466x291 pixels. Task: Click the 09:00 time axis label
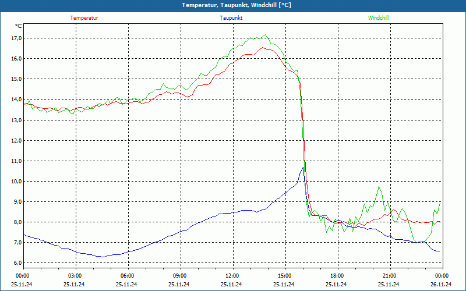[x=180, y=276]
